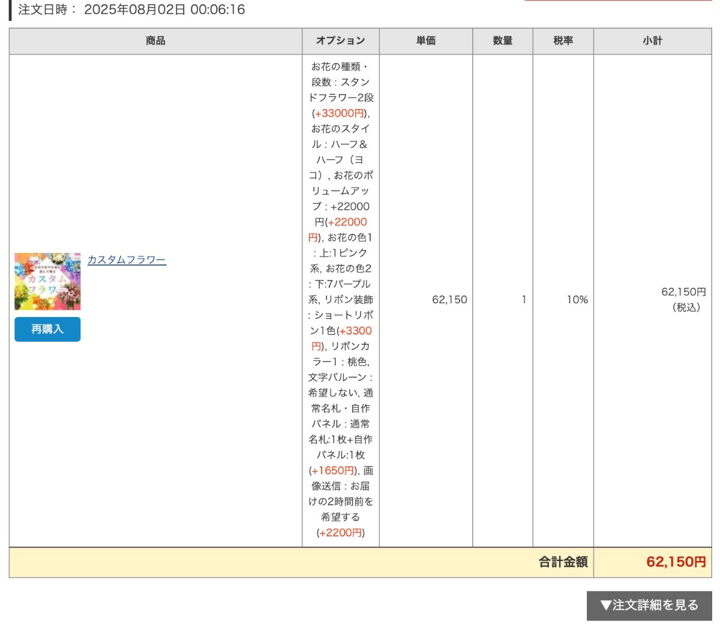Viewport: 720px width, 630px height.
Task: Click the quantity value 1
Action: 524,300
